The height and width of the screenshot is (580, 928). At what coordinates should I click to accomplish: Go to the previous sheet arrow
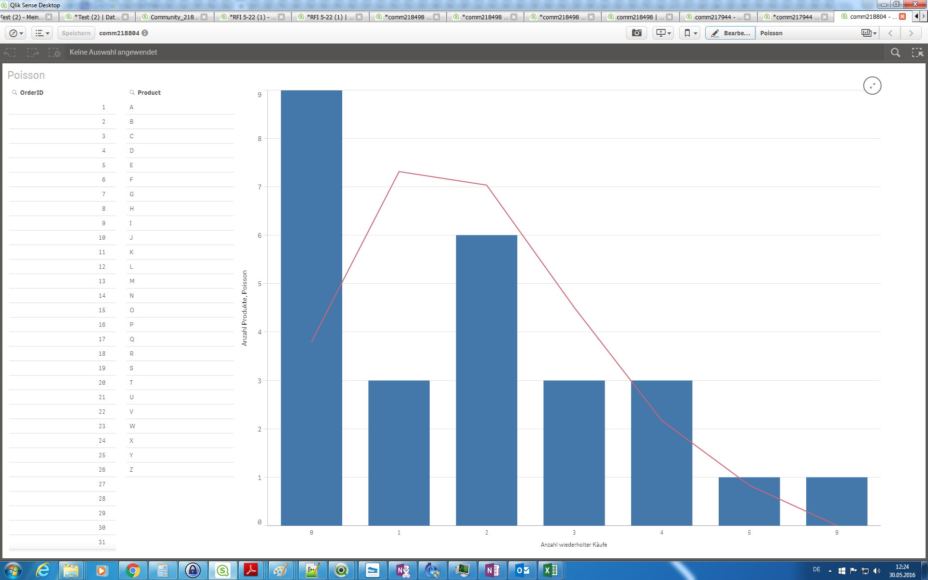[x=890, y=33]
